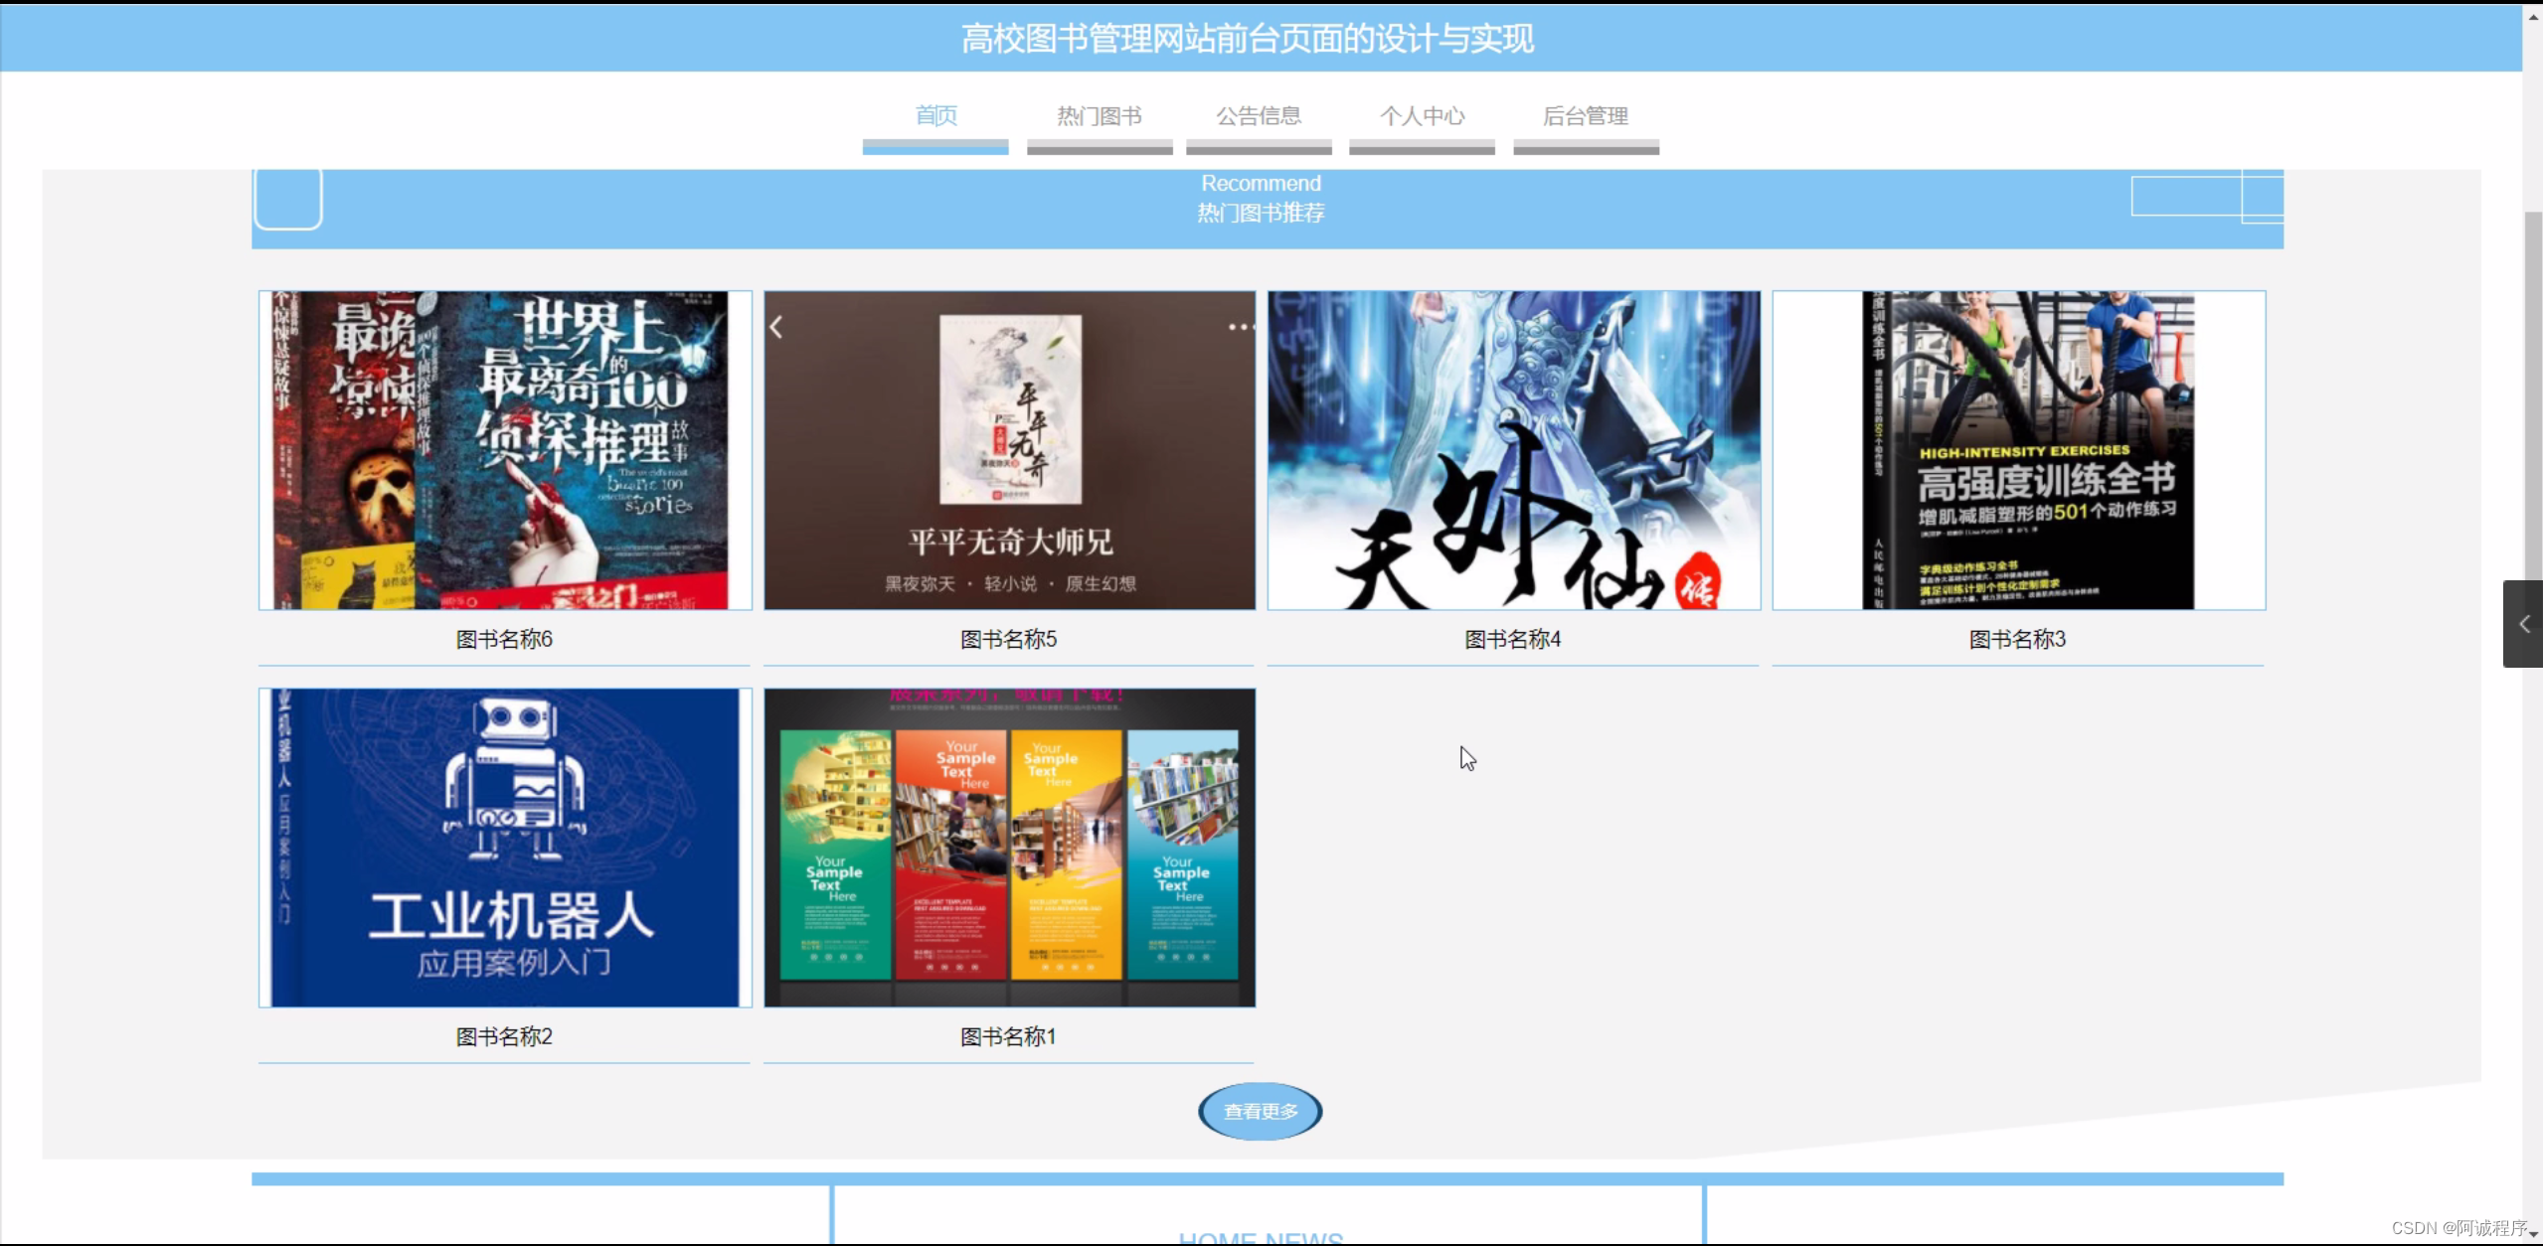Open the 后台管理 menu item

pos(1585,116)
